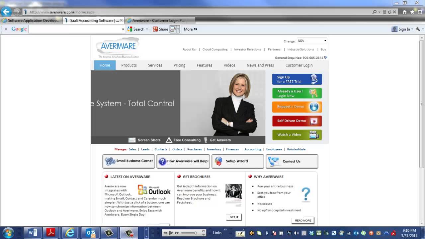The height and width of the screenshot is (239, 425).
Task: Open Favorites star icon
Action: [412, 12]
